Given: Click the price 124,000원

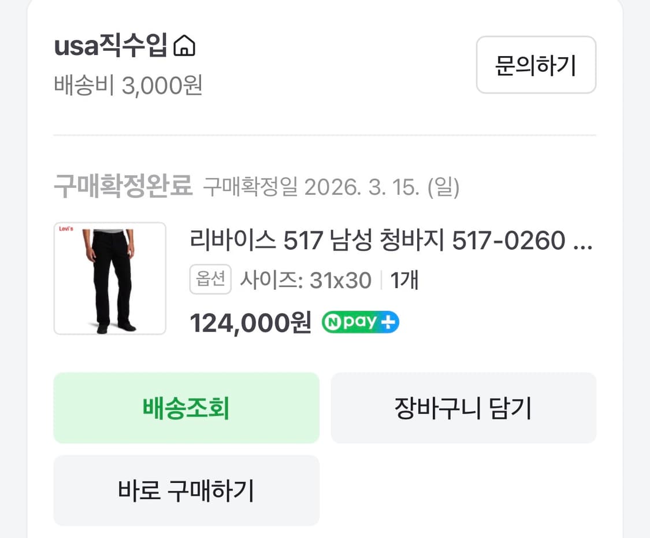Looking at the screenshot, I should 247,322.
